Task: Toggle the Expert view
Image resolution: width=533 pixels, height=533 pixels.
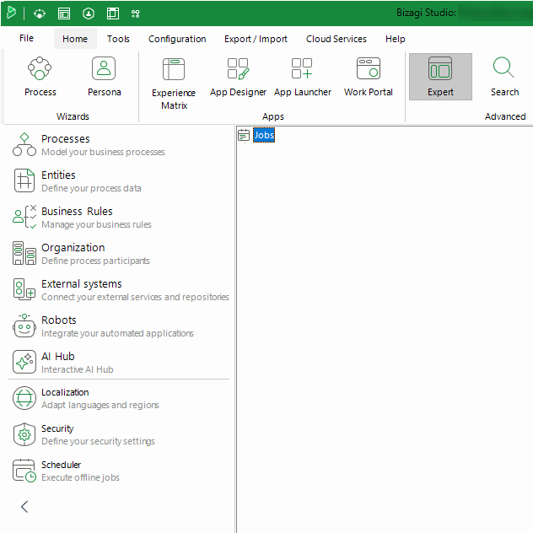Action: tap(440, 77)
